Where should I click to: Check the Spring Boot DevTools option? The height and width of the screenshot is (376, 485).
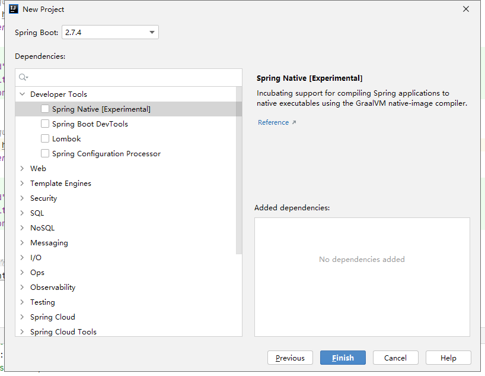click(x=45, y=124)
